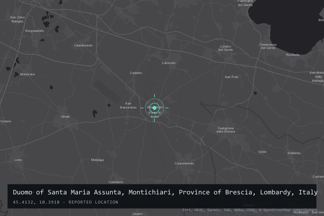
Task: Select the Castiglione delle Stiviere map label
Action: point(226,130)
